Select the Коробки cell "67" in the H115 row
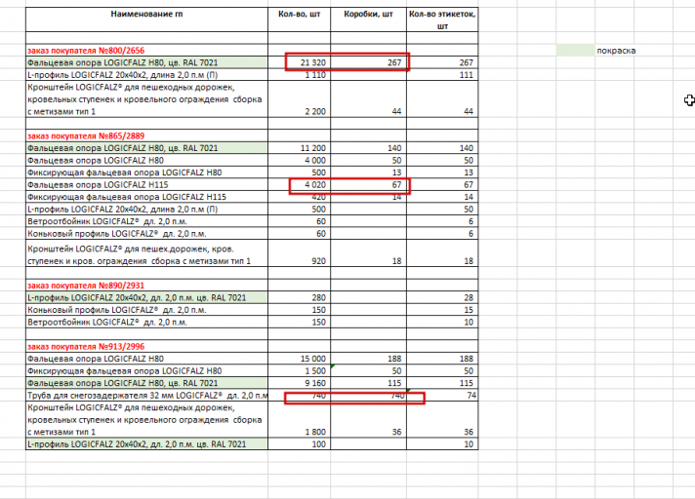Viewport: 695px width, 499px height. coord(368,184)
